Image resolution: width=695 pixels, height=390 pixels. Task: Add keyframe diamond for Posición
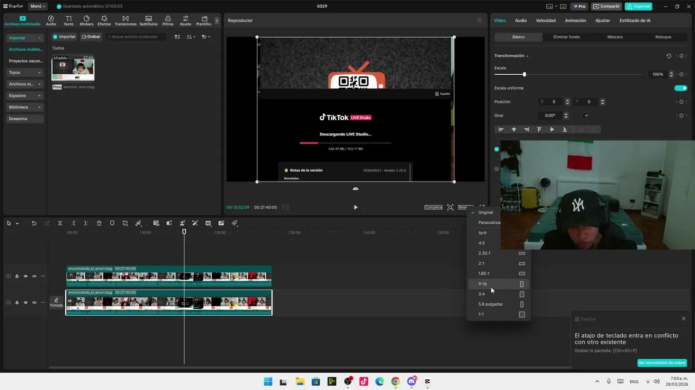pyautogui.click(x=681, y=102)
